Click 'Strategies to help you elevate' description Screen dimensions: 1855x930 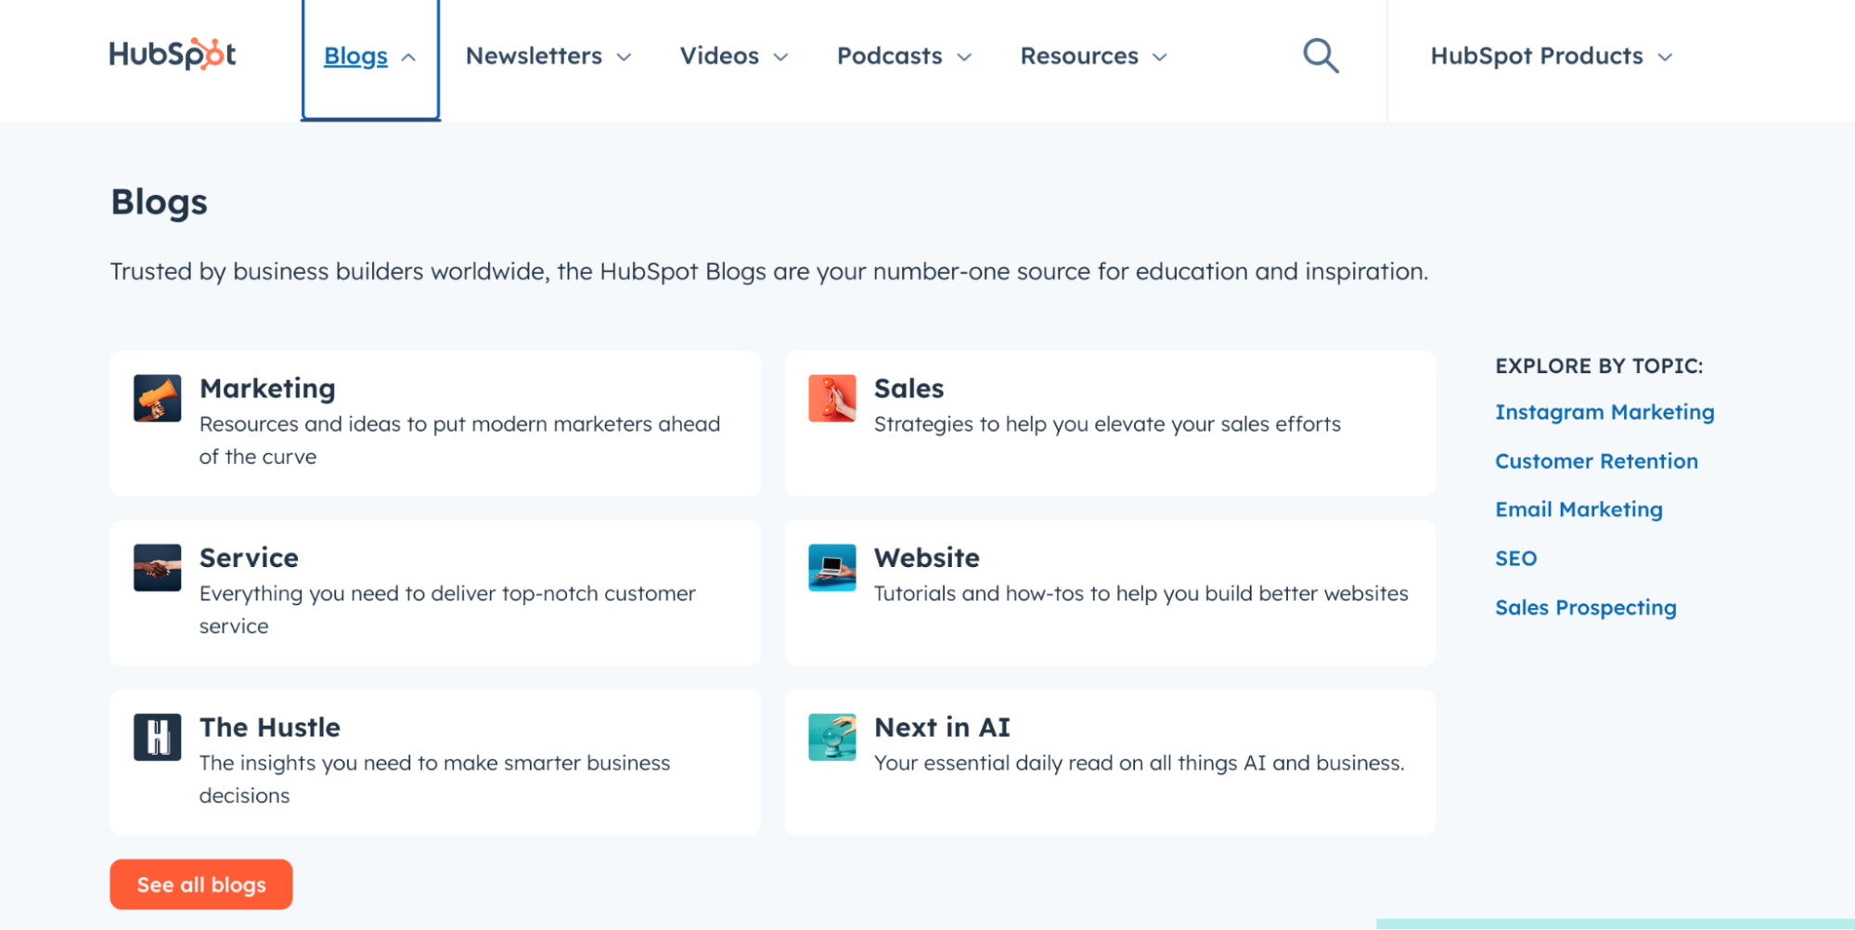tap(1107, 424)
